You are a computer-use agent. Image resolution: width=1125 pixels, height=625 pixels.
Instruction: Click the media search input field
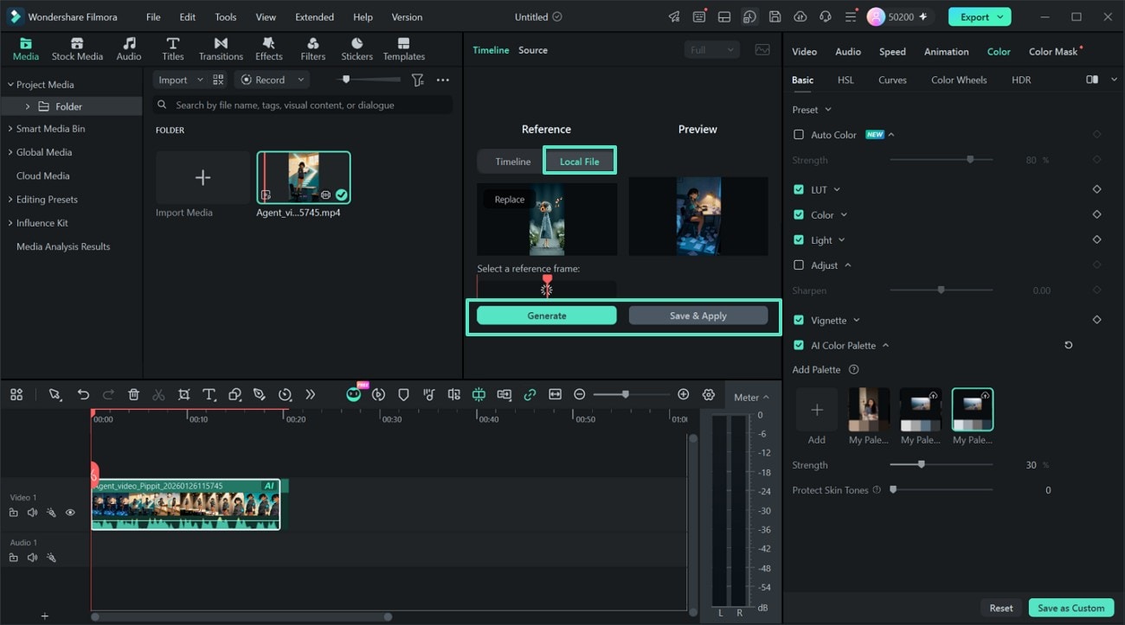(x=303, y=105)
